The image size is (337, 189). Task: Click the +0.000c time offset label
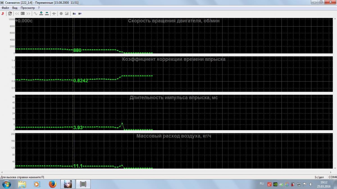click(x=24, y=21)
